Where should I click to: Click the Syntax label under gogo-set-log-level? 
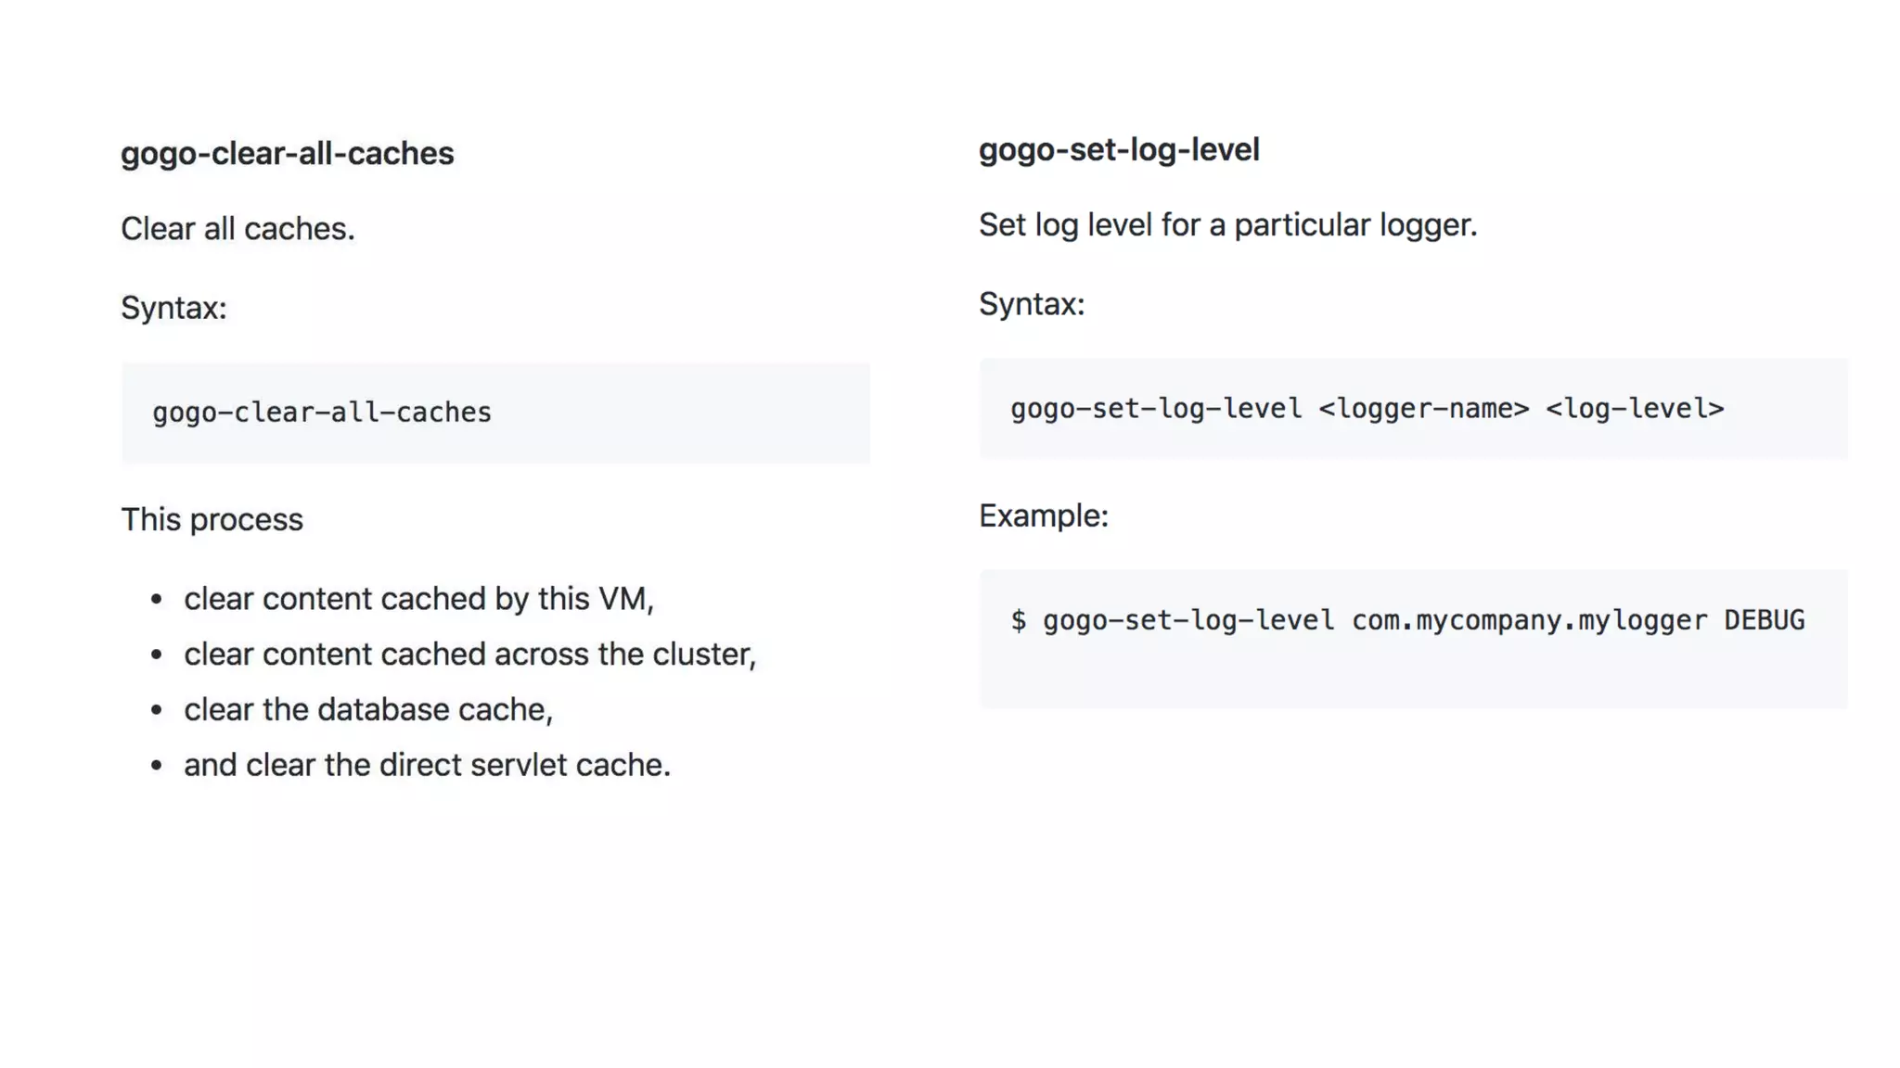click(1032, 304)
